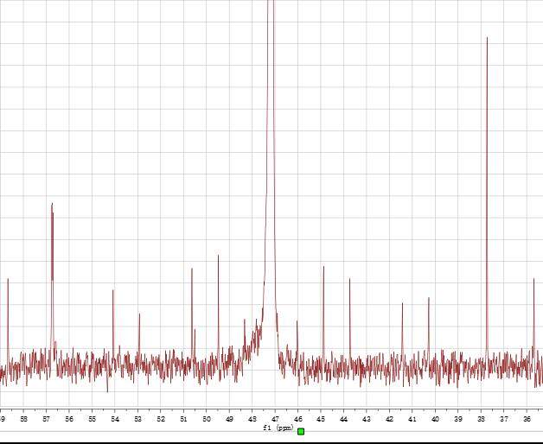This screenshot has width=543, height=444.
Task: Click the 36 tick label on the ppm axis
Action: pyautogui.click(x=527, y=419)
